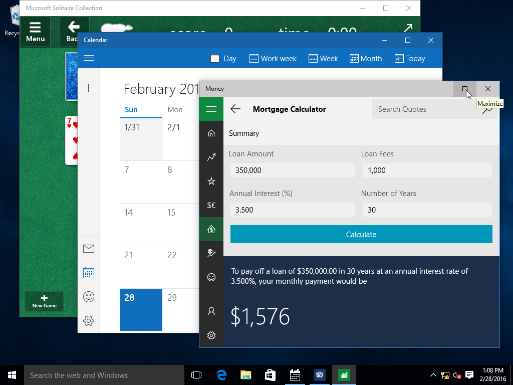Open feedback smiley in Money sidebar
This screenshot has height=385, width=513.
pos(211,277)
